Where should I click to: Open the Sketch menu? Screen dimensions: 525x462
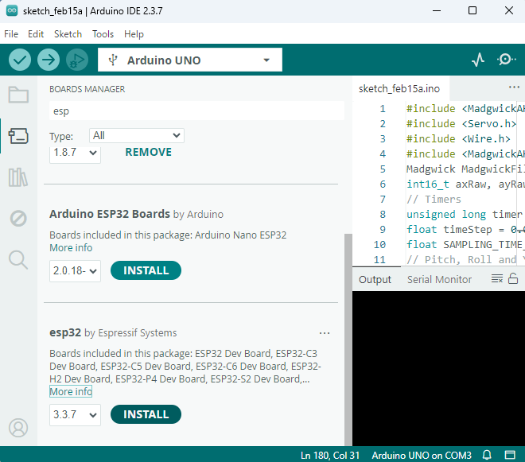pyautogui.click(x=68, y=34)
